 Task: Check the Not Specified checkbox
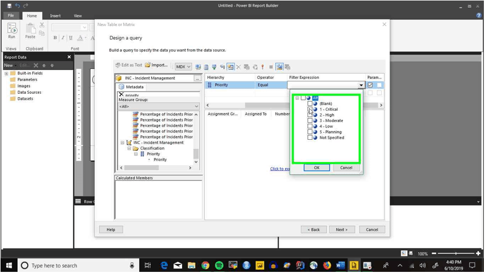point(310,138)
